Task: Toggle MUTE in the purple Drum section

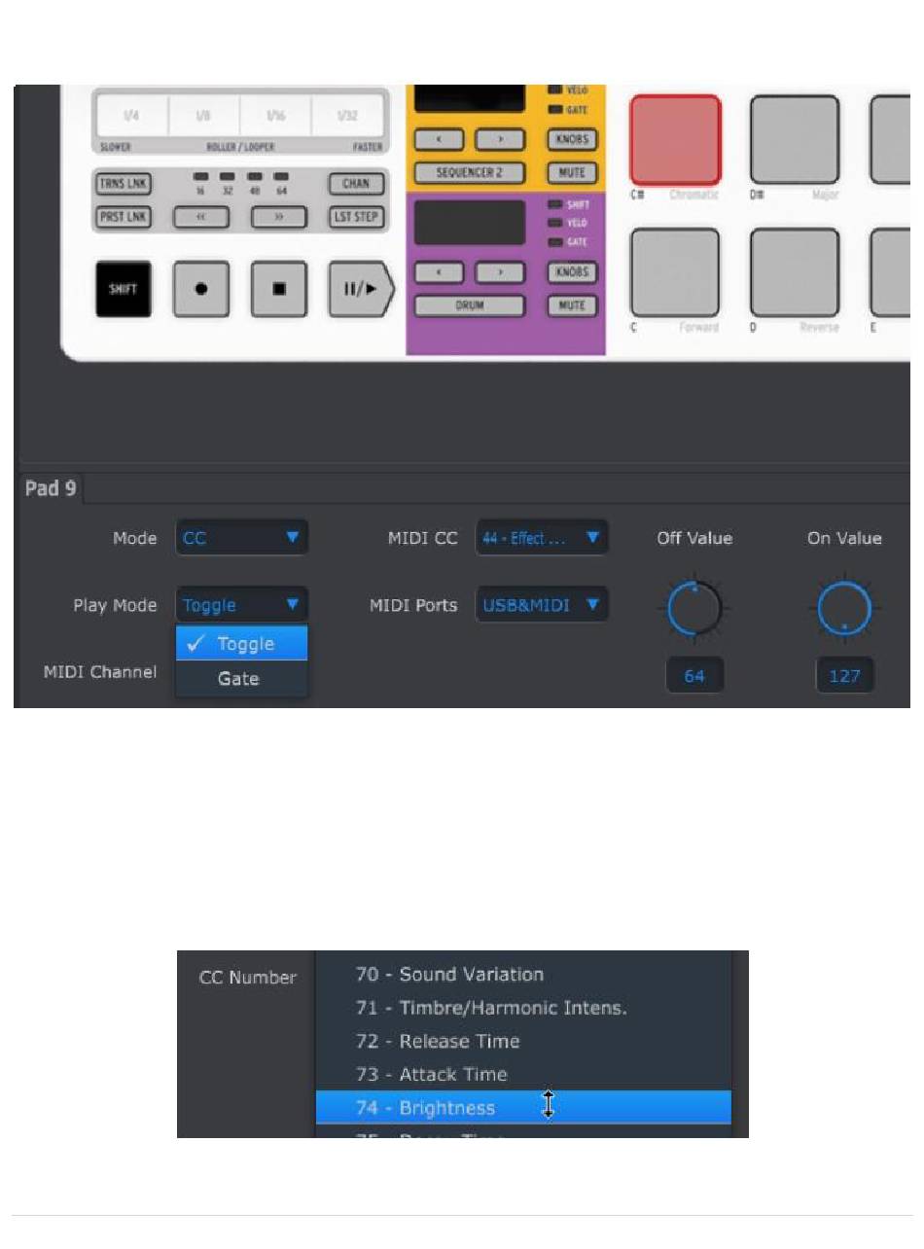Action: point(572,305)
